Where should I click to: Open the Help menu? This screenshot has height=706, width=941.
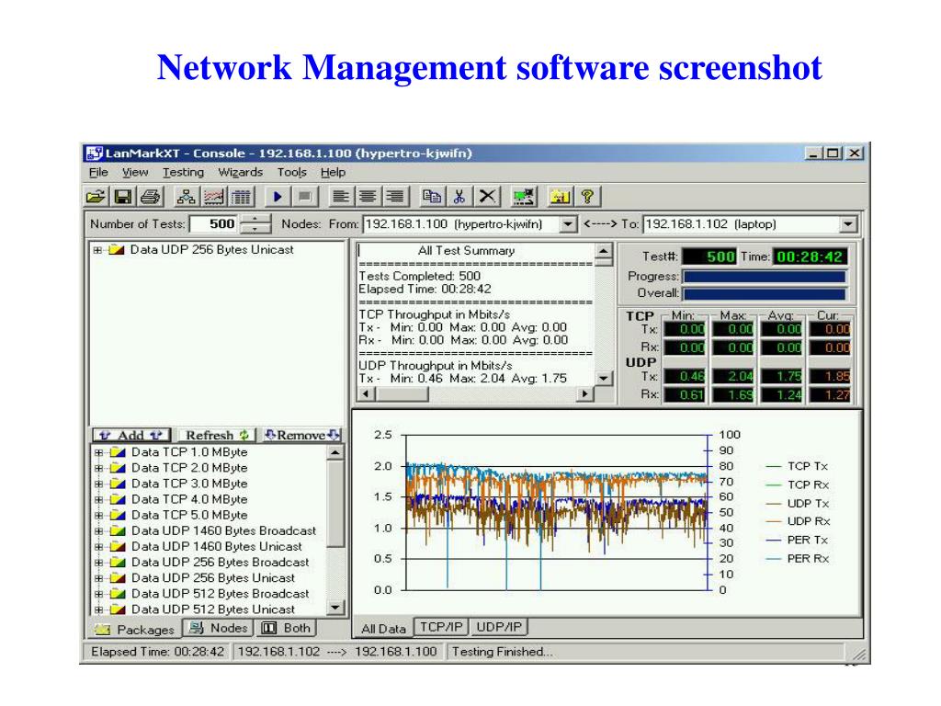pyautogui.click(x=333, y=173)
